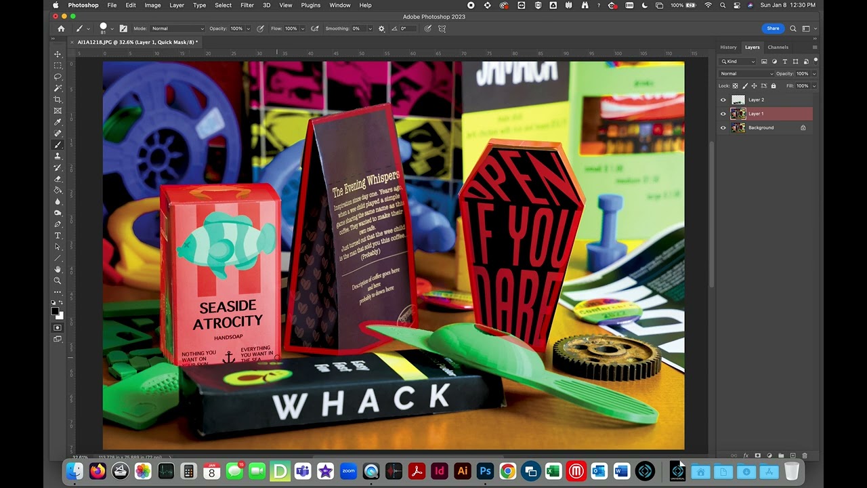The height and width of the screenshot is (488, 867).
Task: Toggle lock transparent pixels in Layers panel
Action: 736,86
